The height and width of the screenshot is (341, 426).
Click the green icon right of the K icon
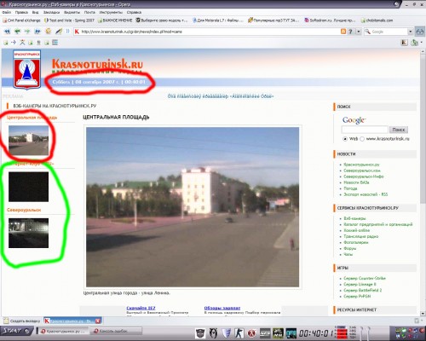[415, 43]
